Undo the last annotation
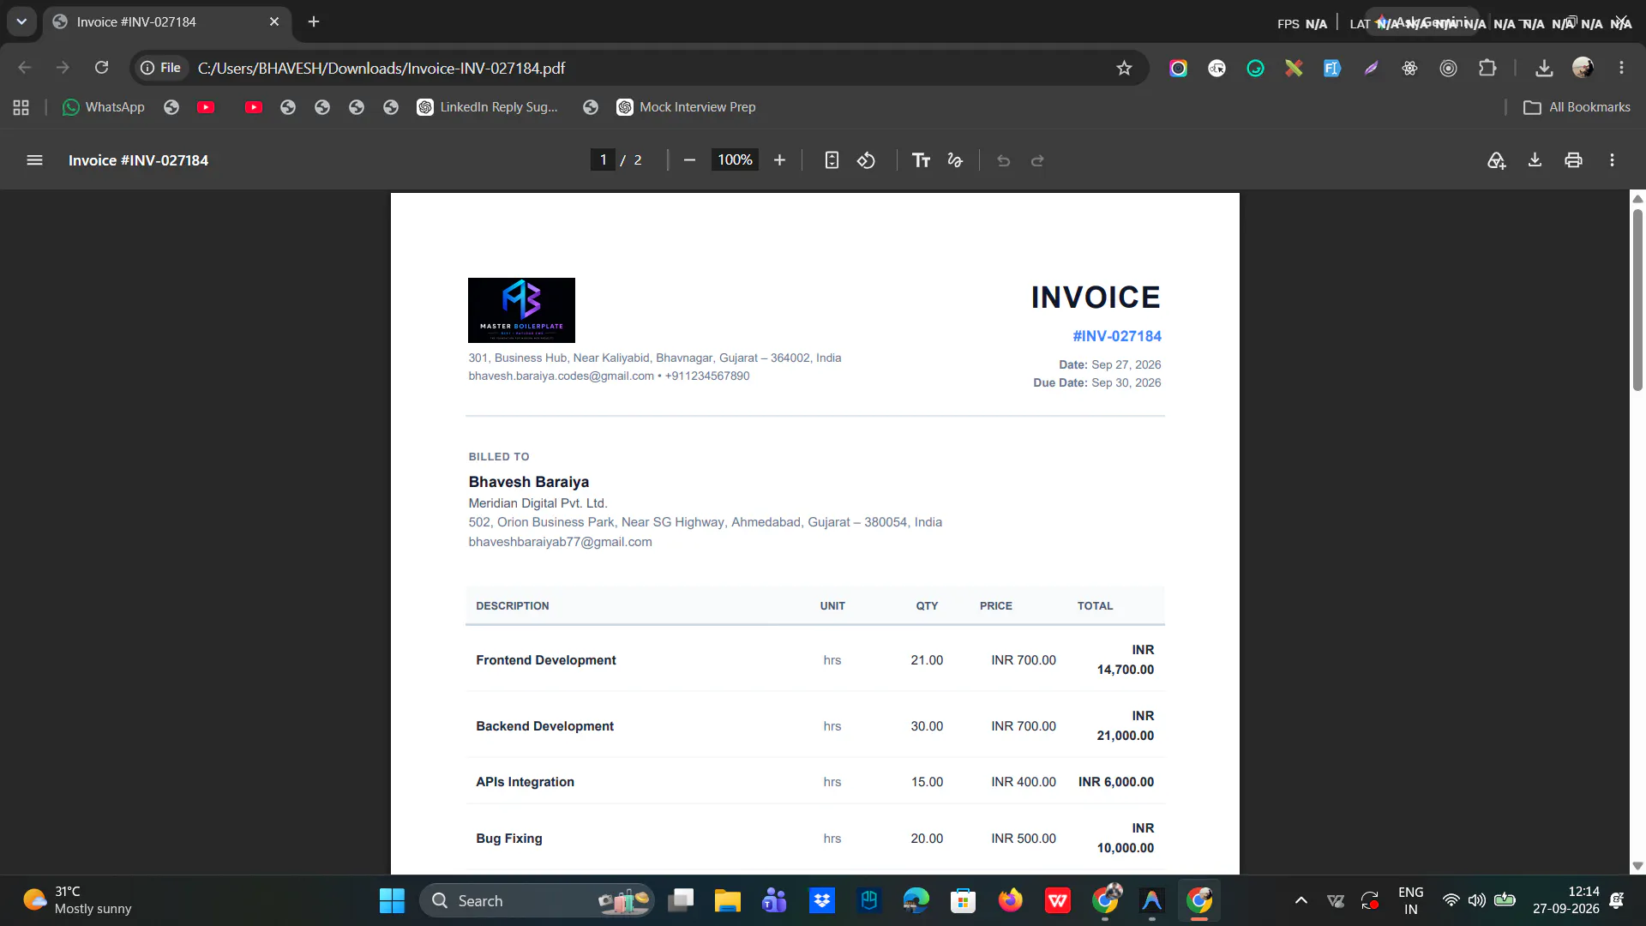The image size is (1646, 926). 1003,160
